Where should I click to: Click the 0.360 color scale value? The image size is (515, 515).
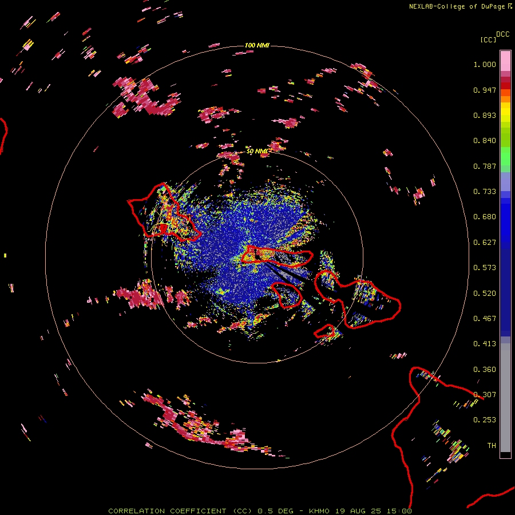click(485, 370)
